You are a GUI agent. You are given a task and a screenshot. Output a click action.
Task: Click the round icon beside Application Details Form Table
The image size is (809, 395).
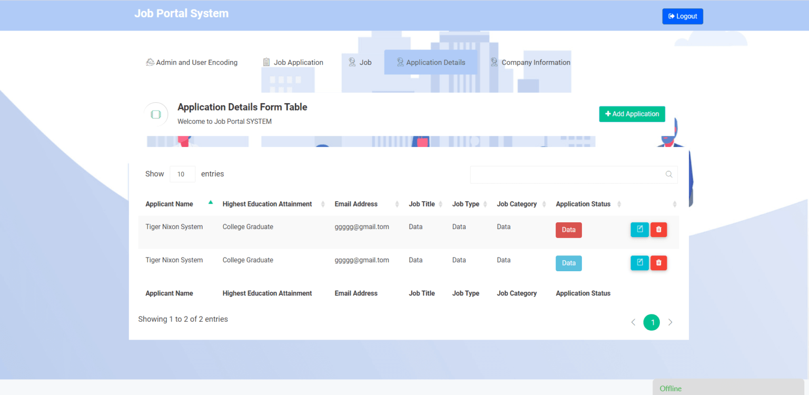coord(156,114)
